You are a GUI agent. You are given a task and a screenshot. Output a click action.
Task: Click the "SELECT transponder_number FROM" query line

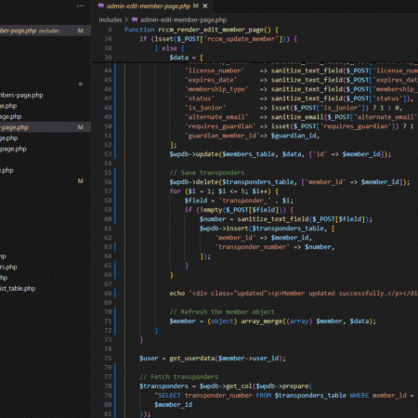pos(284,396)
